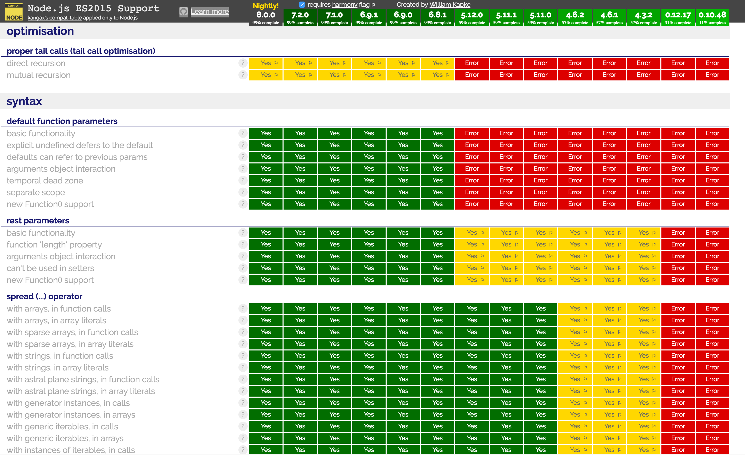Click the flag icon next to harmony flag label
This screenshot has height=455, width=745.
coord(374,5)
